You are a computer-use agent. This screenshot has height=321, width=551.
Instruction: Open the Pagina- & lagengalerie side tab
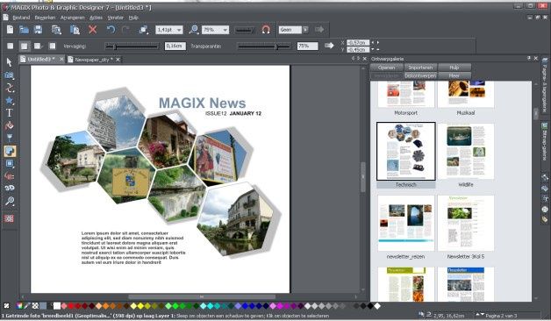pyautogui.click(x=545, y=86)
